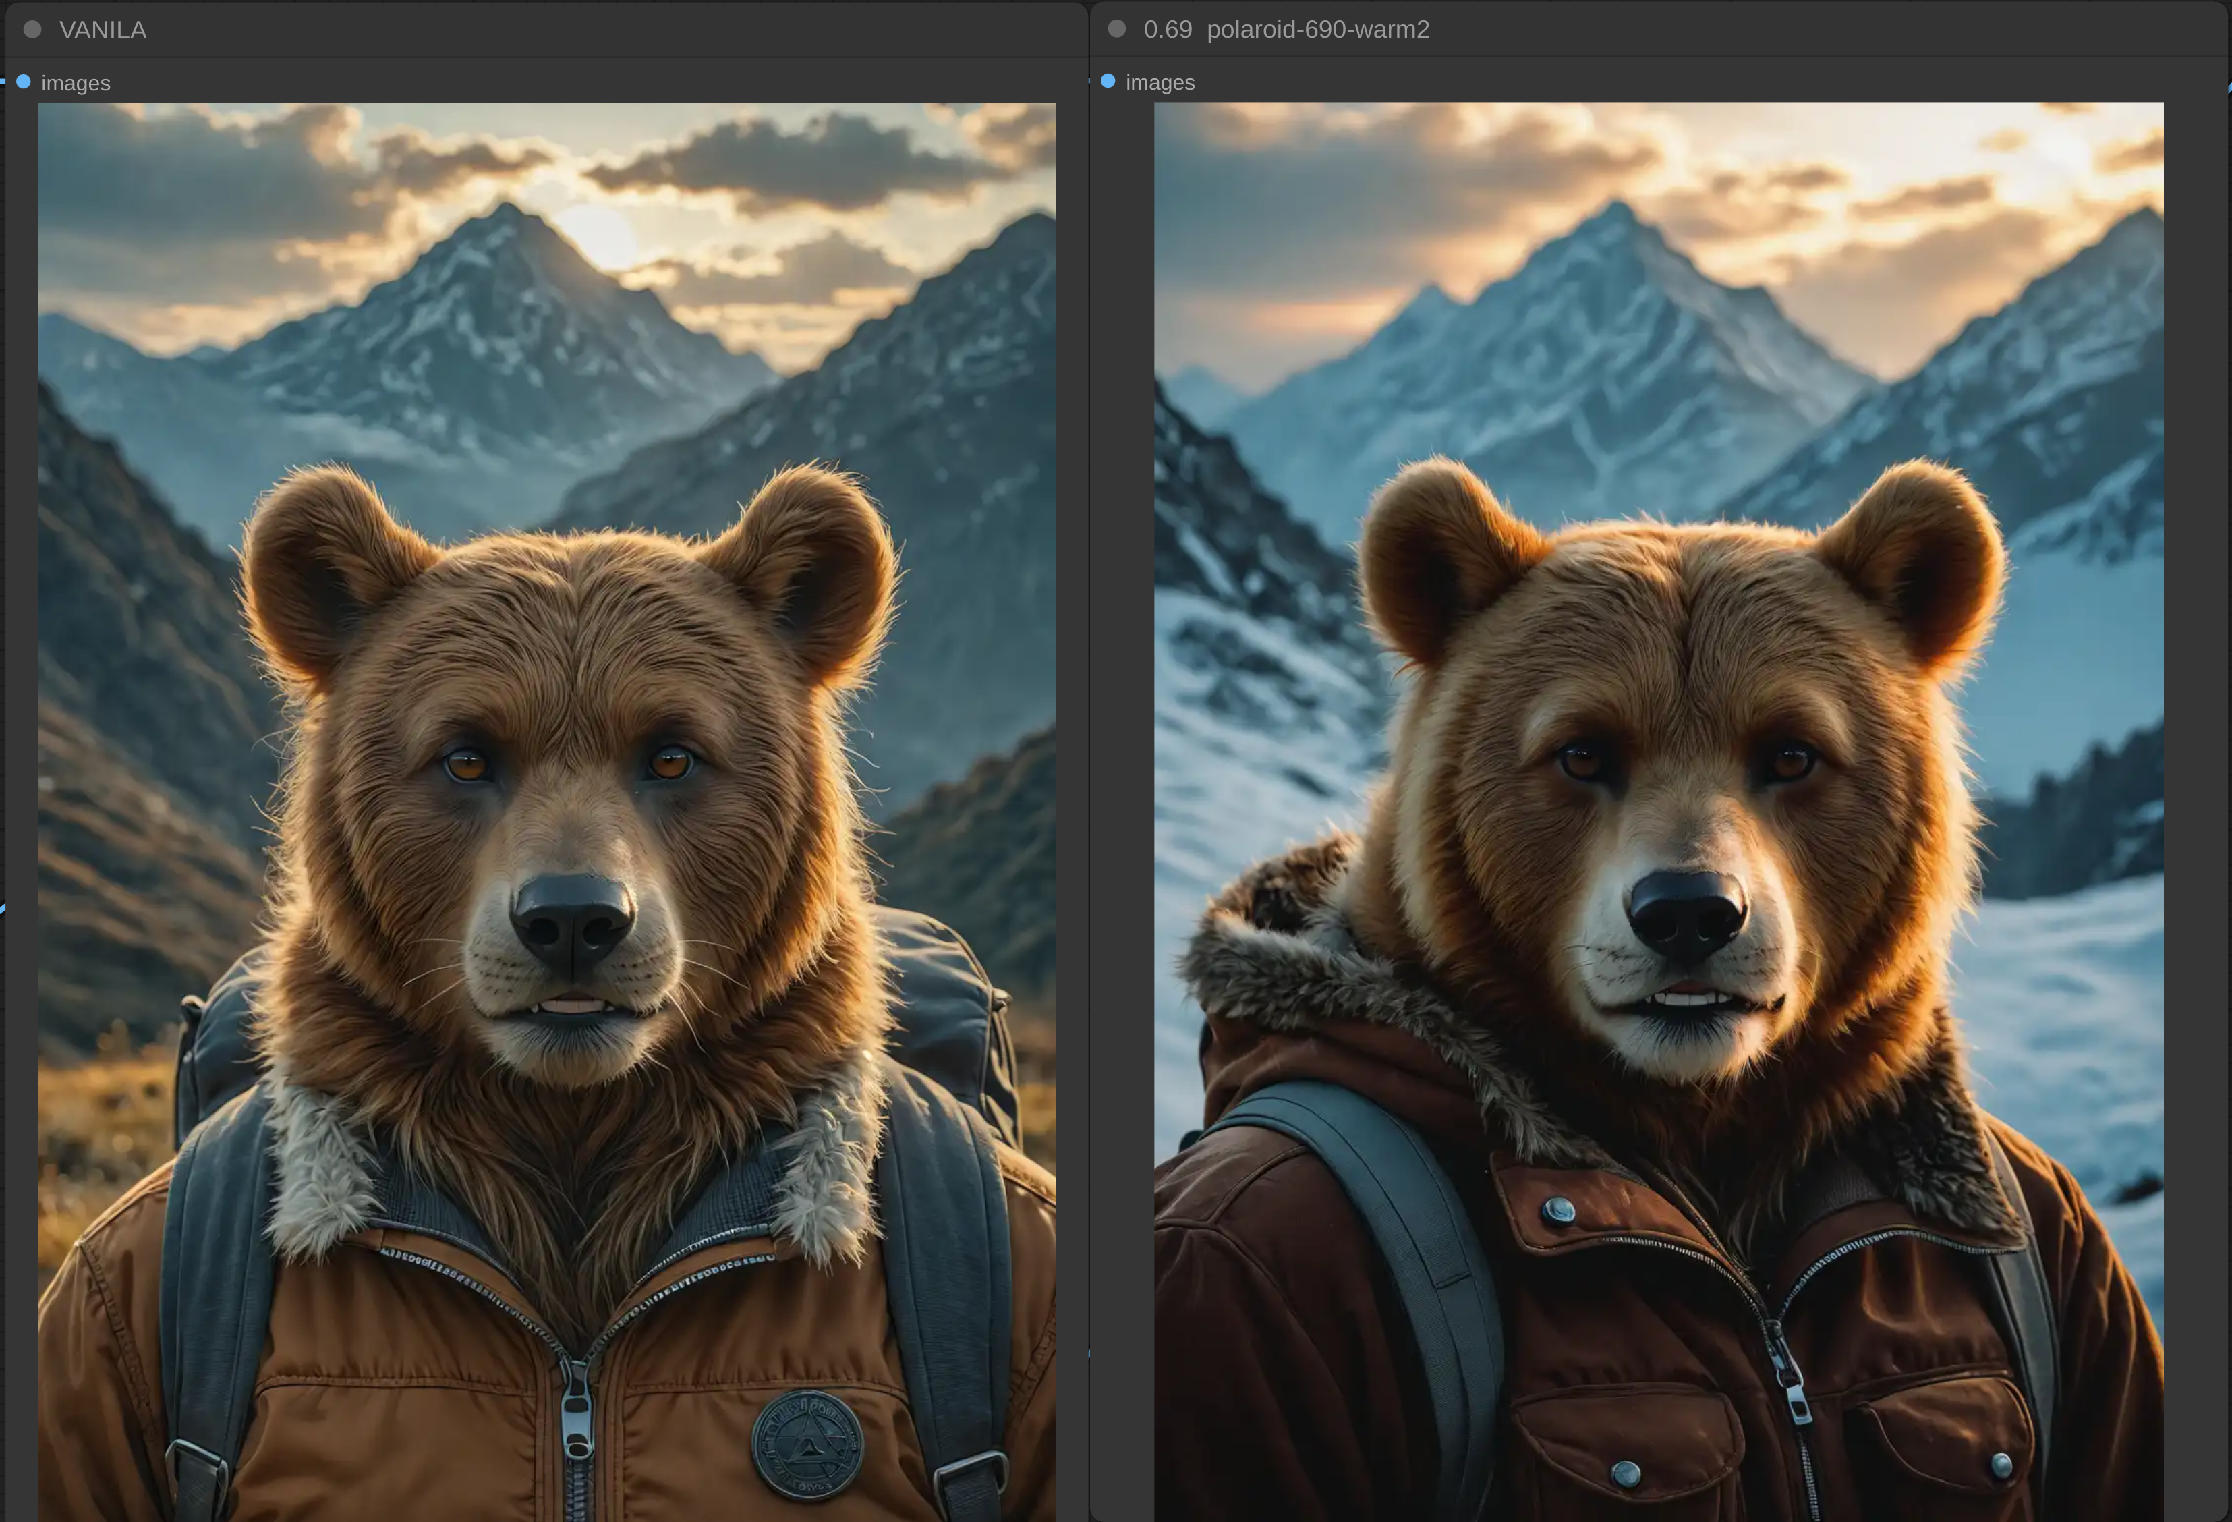Click the zipper pull on VANILA bear's jacket
The width and height of the screenshot is (2232, 1522).
point(576,1420)
